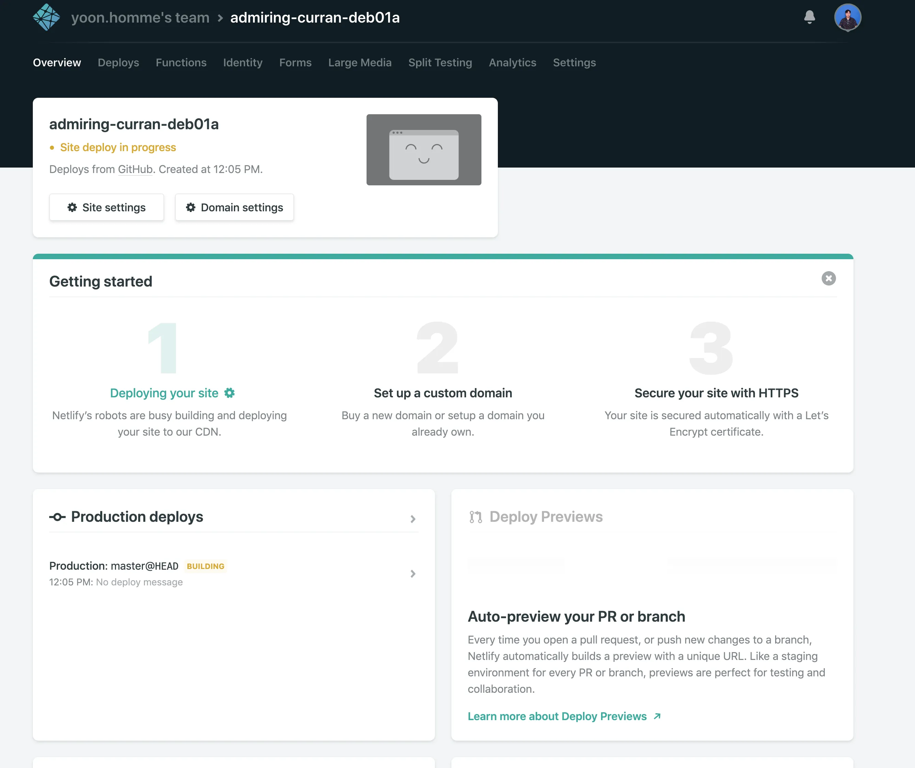Click the Production deploys commit icon
Image resolution: width=915 pixels, height=768 pixels.
(57, 517)
